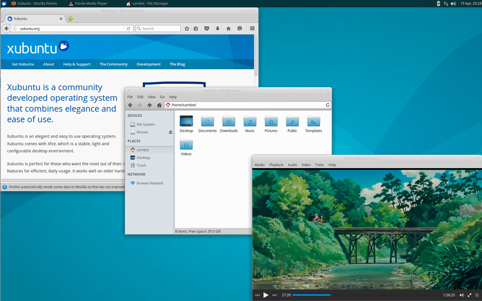Screen dimensions: 482x301
Task: Click the speech bubble icon in Firefox
Action: (240, 28)
